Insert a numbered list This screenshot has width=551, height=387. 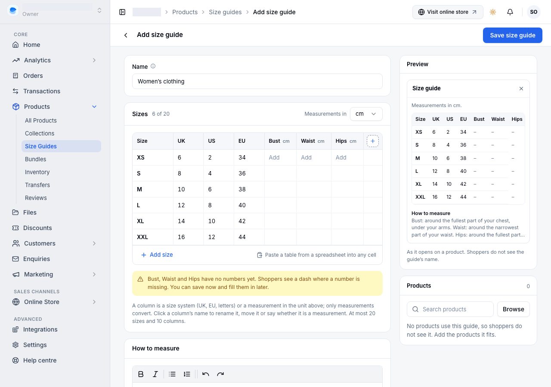tap(187, 374)
